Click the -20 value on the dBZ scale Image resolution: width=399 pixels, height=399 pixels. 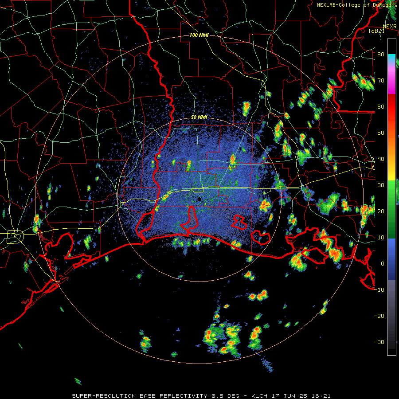coord(379,316)
